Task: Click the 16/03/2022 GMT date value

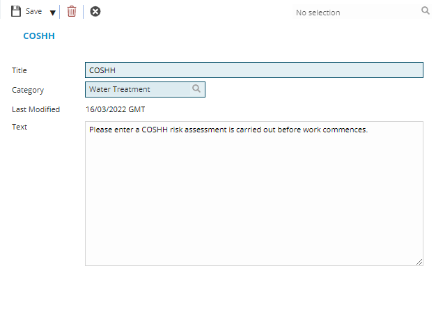Action: tap(115, 109)
